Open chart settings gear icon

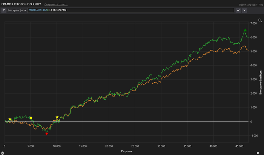(x=3, y=153)
